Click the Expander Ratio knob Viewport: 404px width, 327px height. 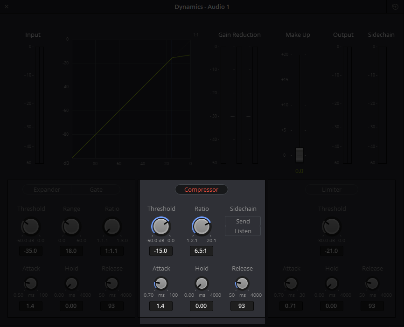(x=112, y=226)
